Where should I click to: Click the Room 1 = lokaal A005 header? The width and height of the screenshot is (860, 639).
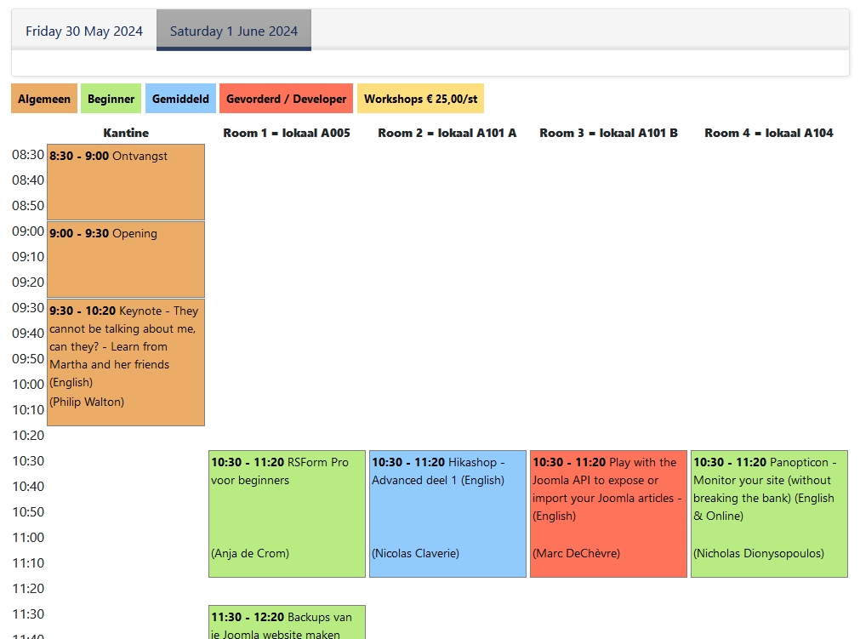[287, 133]
